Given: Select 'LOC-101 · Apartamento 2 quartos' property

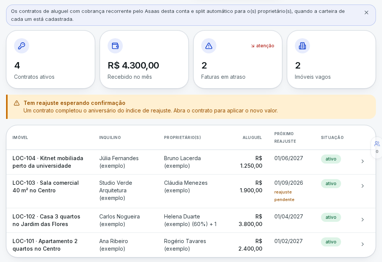Looking at the screenshot, I should (x=45, y=245).
